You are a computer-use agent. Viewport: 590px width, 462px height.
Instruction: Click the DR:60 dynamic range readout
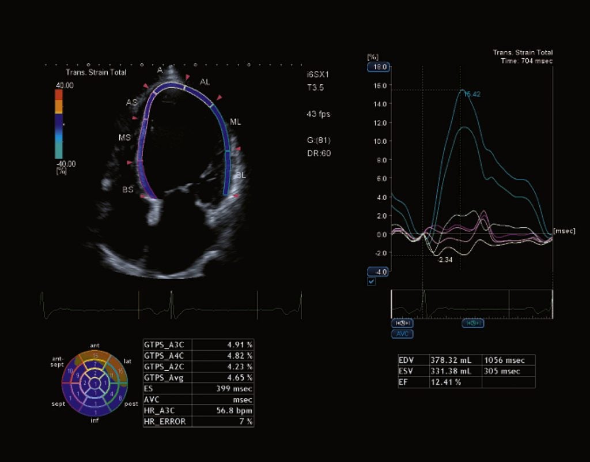tap(319, 153)
